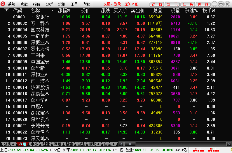
Task: Select stock row 国农科技
Action: 116,30
